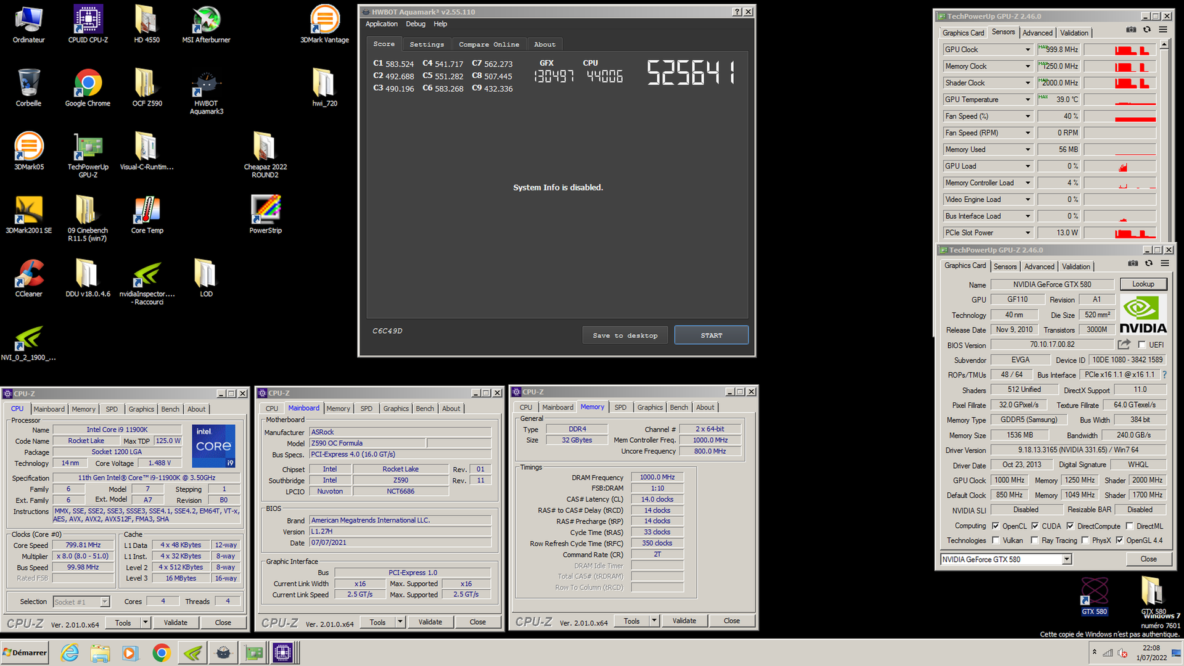
Task: Click the BIOS export share icon in GPU-Z
Action: [1124, 344]
